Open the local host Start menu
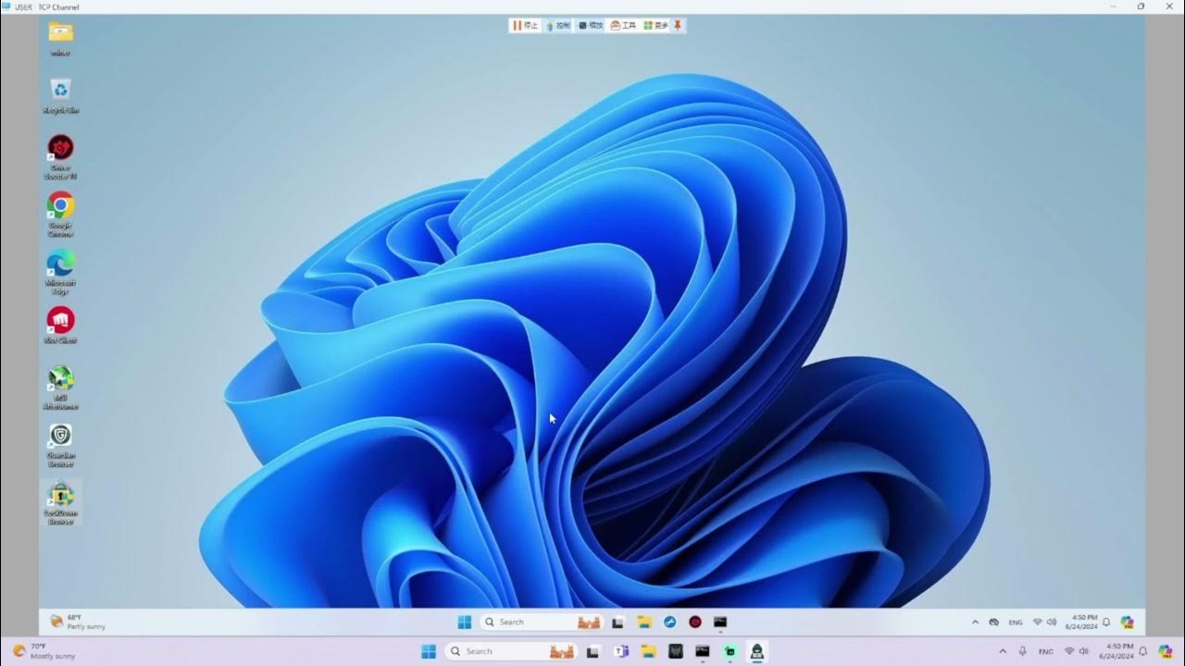Image resolution: width=1185 pixels, height=666 pixels. click(x=429, y=651)
